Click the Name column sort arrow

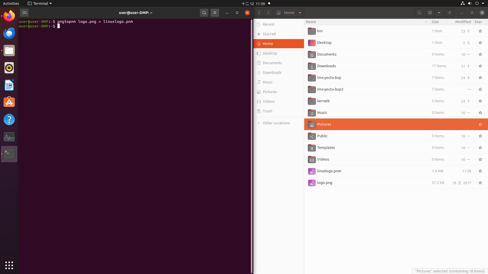426,22
